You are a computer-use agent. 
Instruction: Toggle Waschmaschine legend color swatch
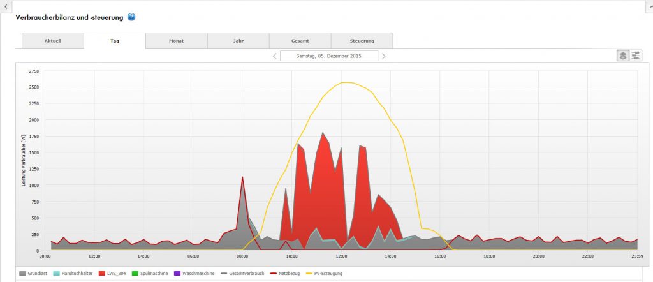coord(194,273)
